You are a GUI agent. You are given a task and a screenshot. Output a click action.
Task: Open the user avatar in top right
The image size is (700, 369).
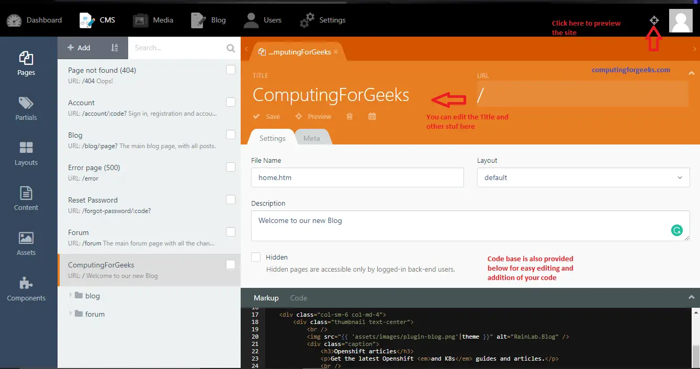pos(681,21)
